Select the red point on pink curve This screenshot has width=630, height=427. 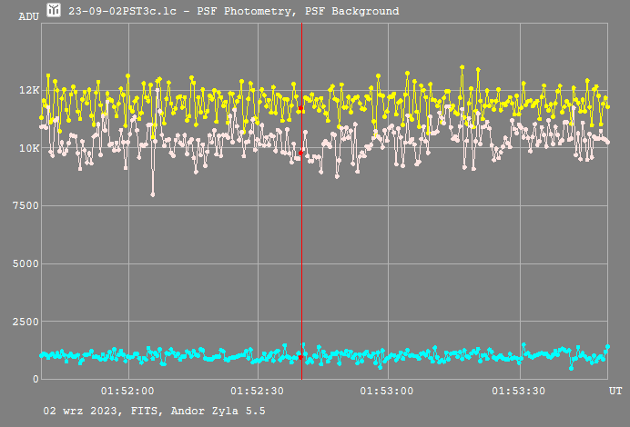300,153
